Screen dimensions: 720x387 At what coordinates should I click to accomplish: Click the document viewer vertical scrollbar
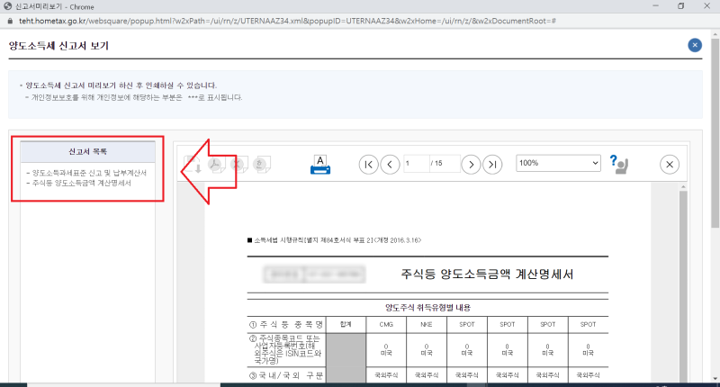pyautogui.click(x=683, y=283)
